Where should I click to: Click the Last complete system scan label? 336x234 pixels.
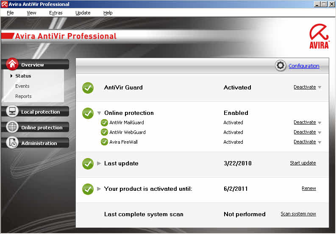click(144, 214)
